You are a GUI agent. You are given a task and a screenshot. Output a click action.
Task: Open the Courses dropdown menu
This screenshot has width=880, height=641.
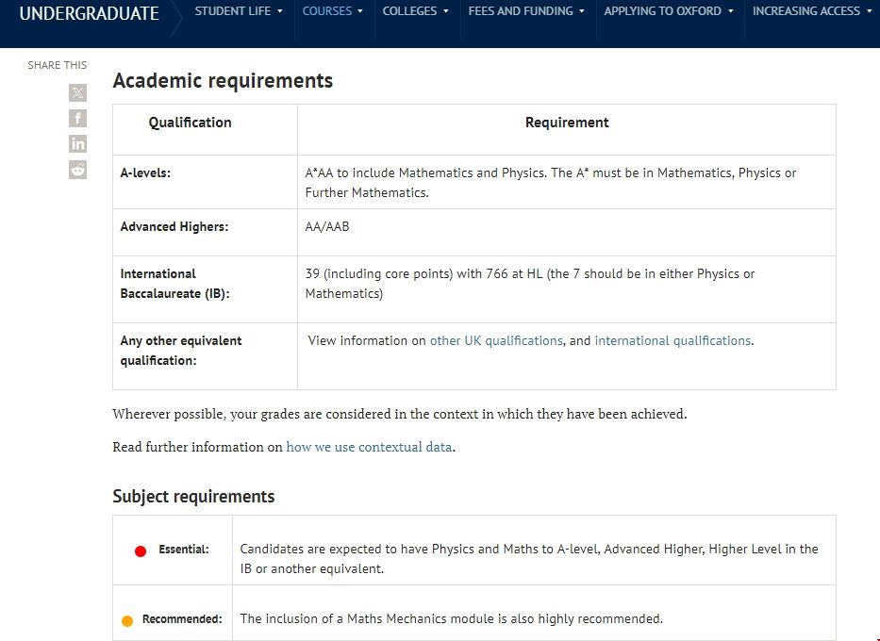(333, 11)
